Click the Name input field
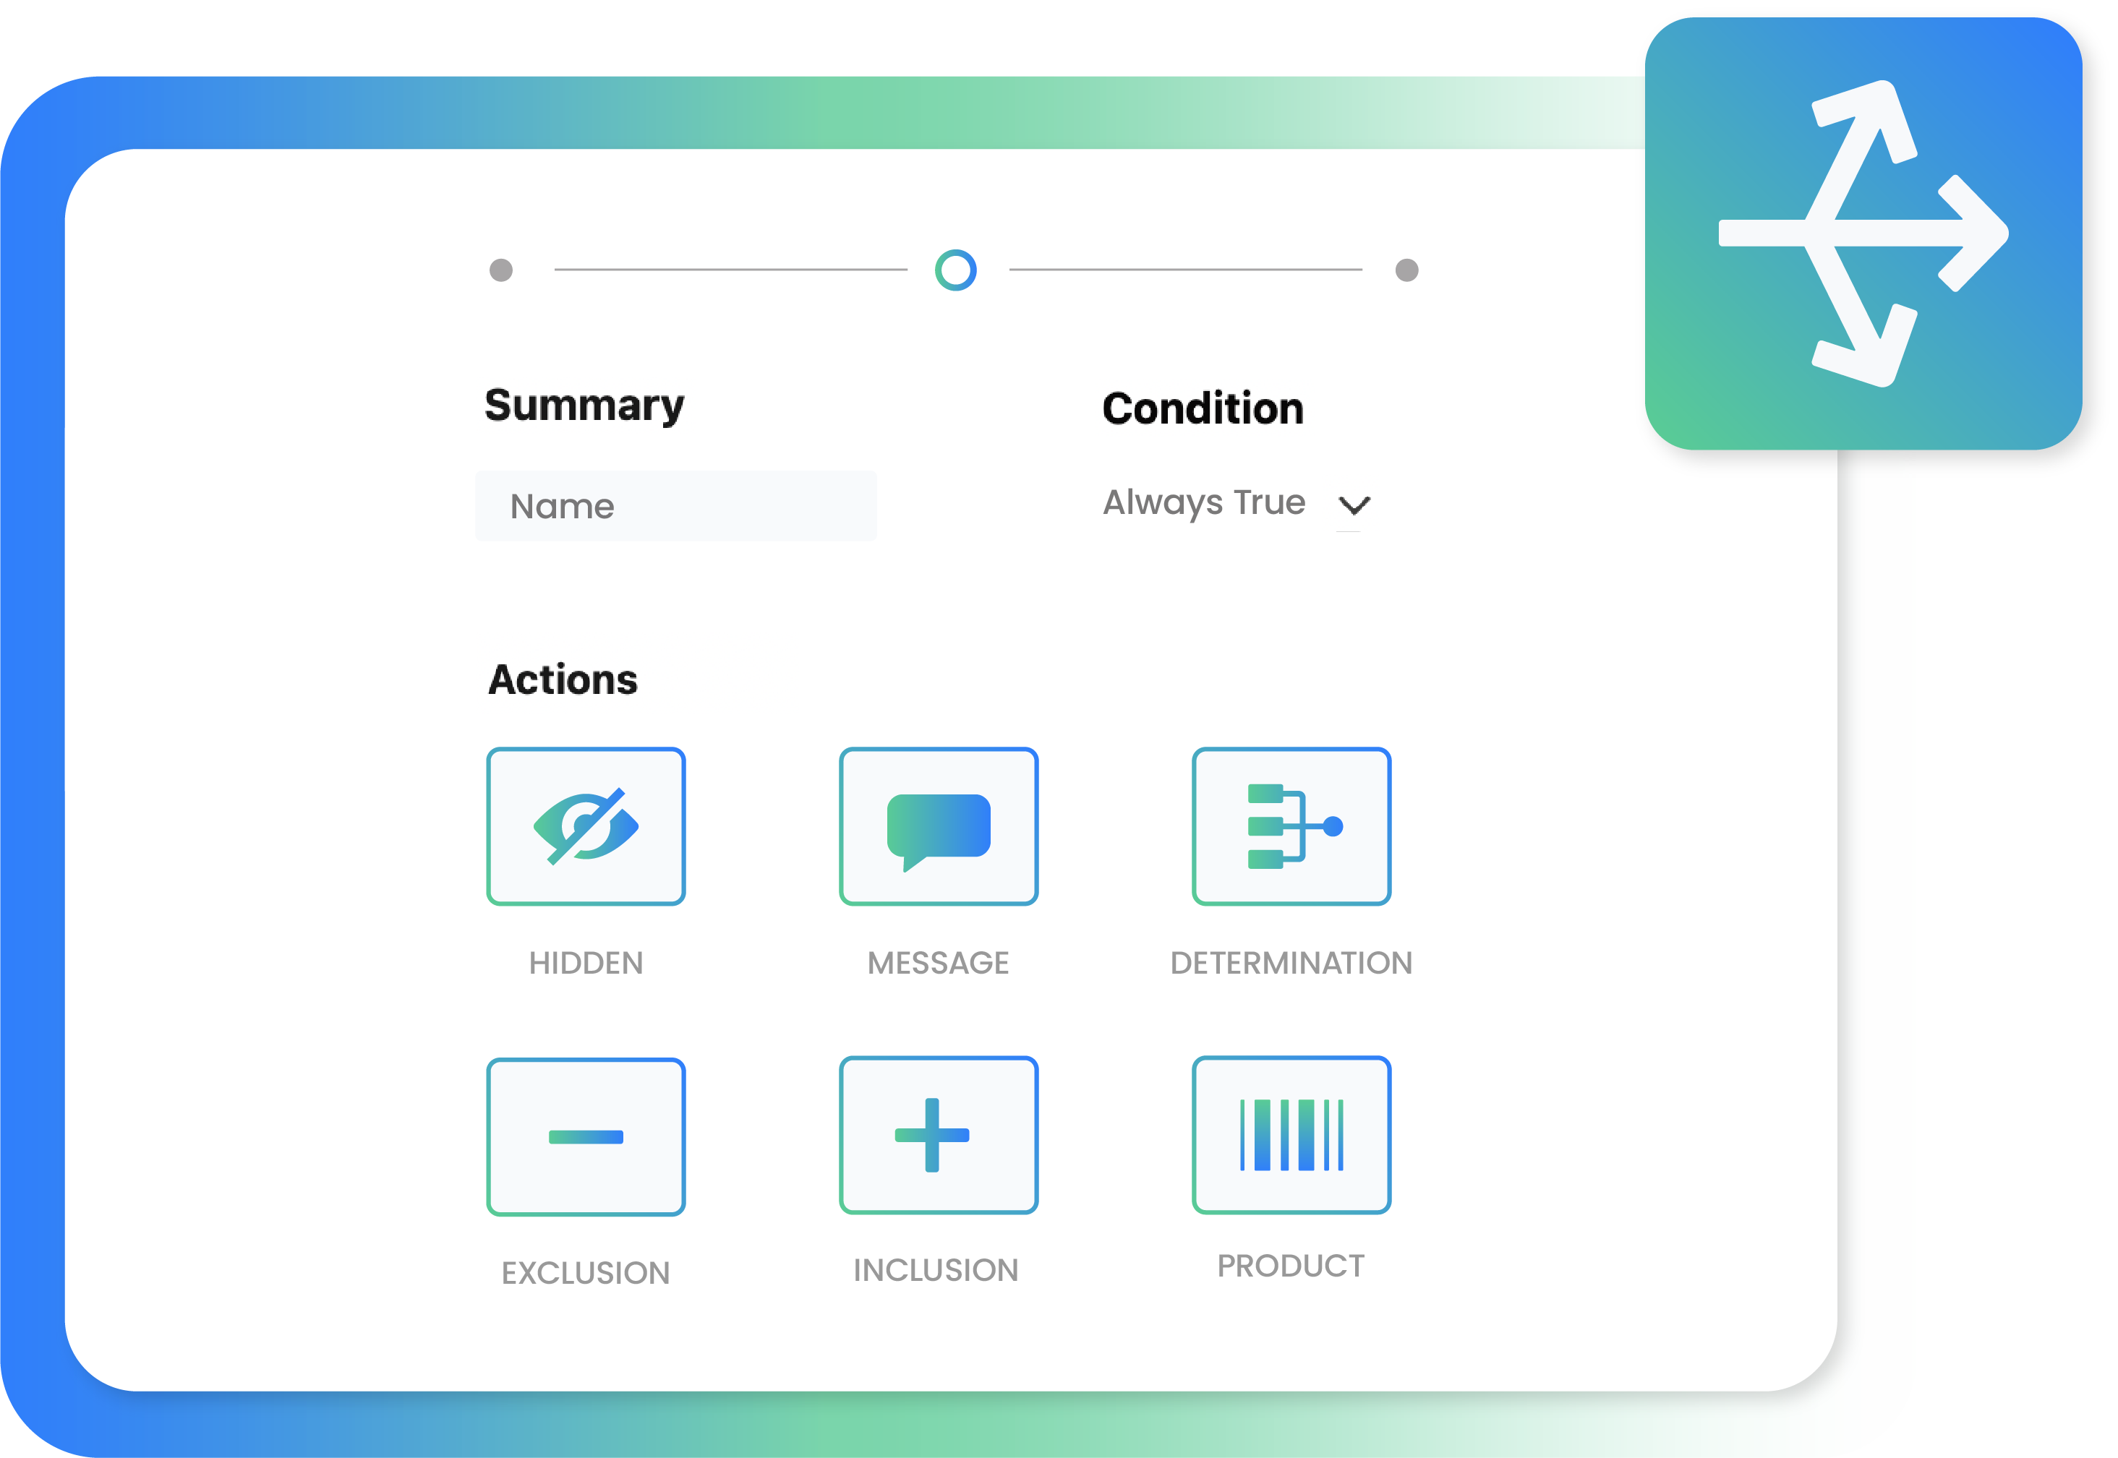 pos(676,505)
